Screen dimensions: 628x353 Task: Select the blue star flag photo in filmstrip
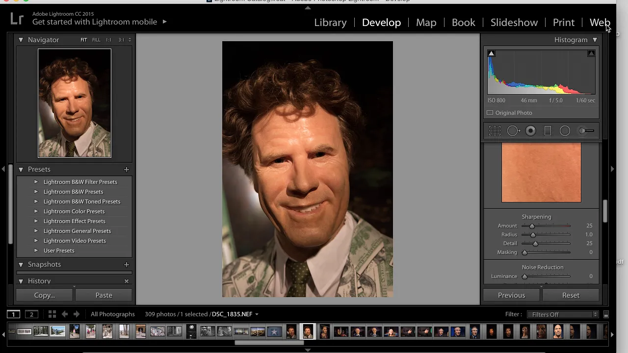pyautogui.click(x=274, y=332)
